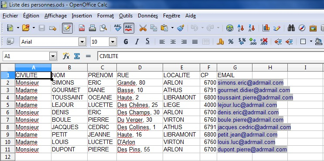Open the Données menu
The image size is (324, 161).
coord(148,16)
